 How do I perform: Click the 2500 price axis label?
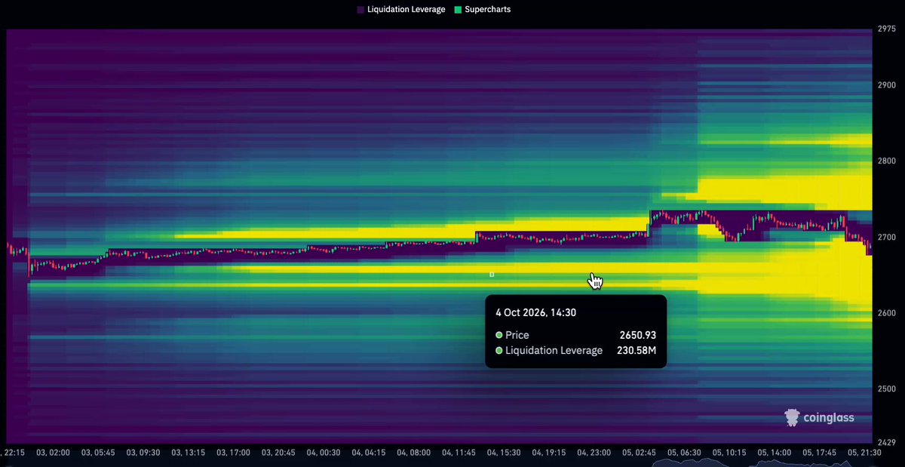pyautogui.click(x=887, y=389)
